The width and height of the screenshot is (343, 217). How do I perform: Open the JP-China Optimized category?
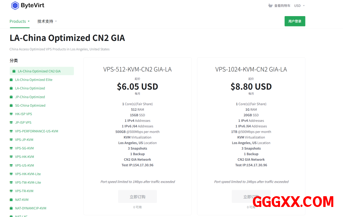pyautogui.click(x=30, y=97)
